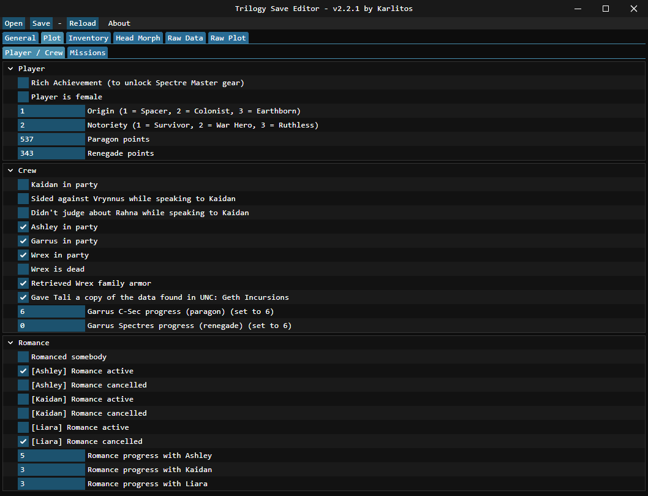This screenshot has width=648, height=496.
Task: Switch to the Inventory tab
Action: (x=88, y=38)
